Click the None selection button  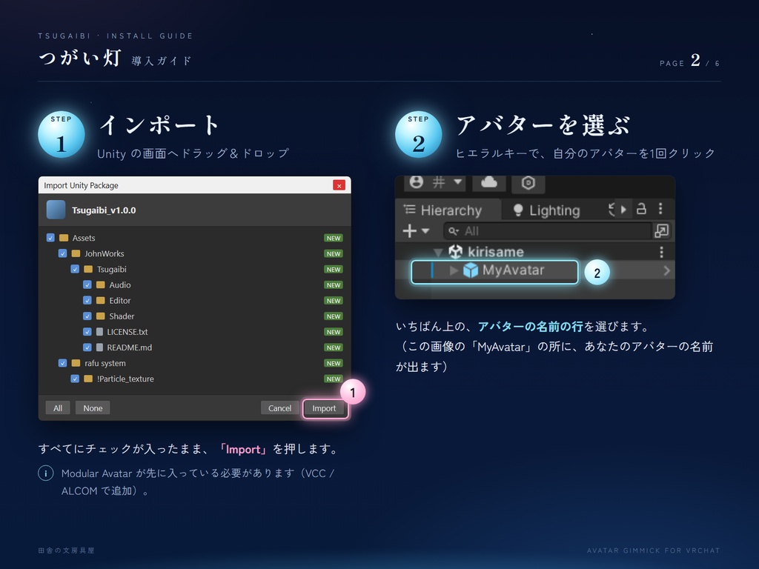click(x=93, y=408)
